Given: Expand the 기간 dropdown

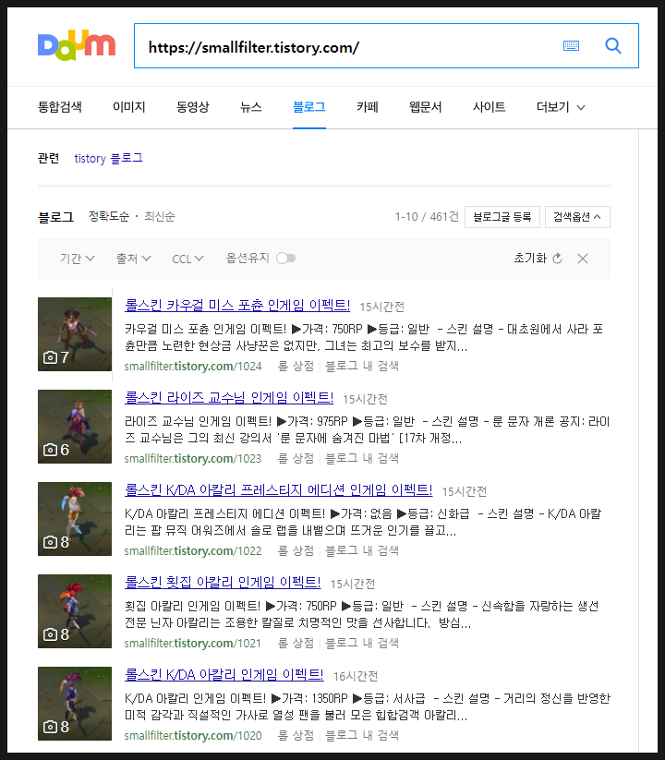Looking at the screenshot, I should [77, 259].
